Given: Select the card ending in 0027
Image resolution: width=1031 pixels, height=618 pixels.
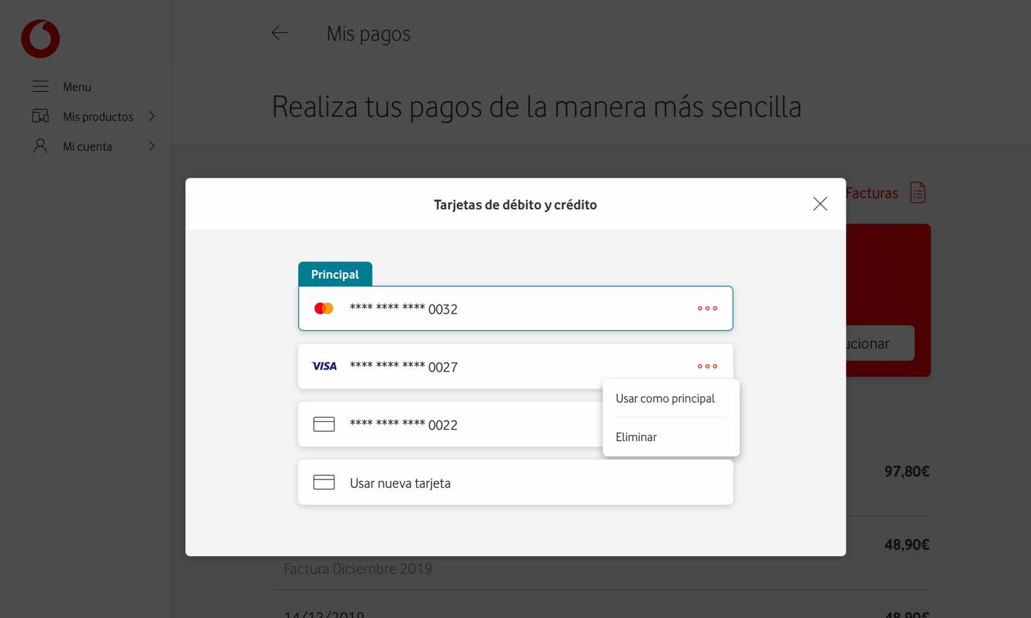Looking at the screenshot, I should [x=463, y=366].
